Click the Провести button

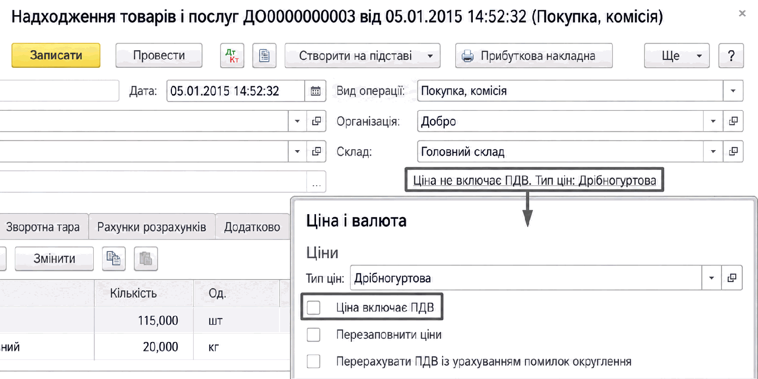(159, 56)
